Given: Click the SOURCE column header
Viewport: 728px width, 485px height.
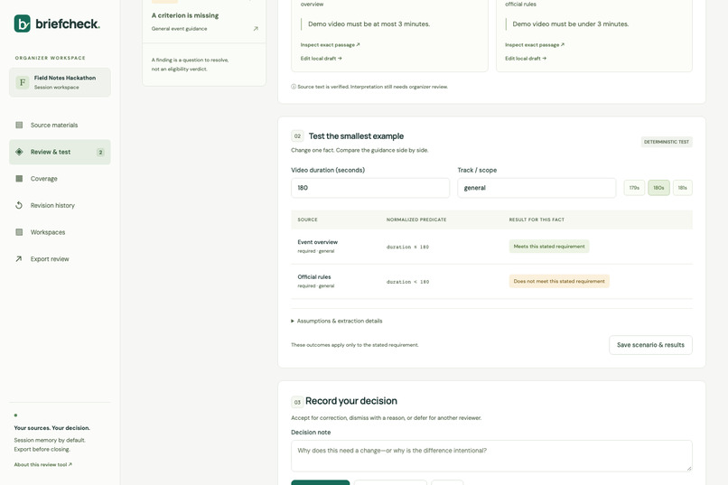Looking at the screenshot, I should pos(308,219).
